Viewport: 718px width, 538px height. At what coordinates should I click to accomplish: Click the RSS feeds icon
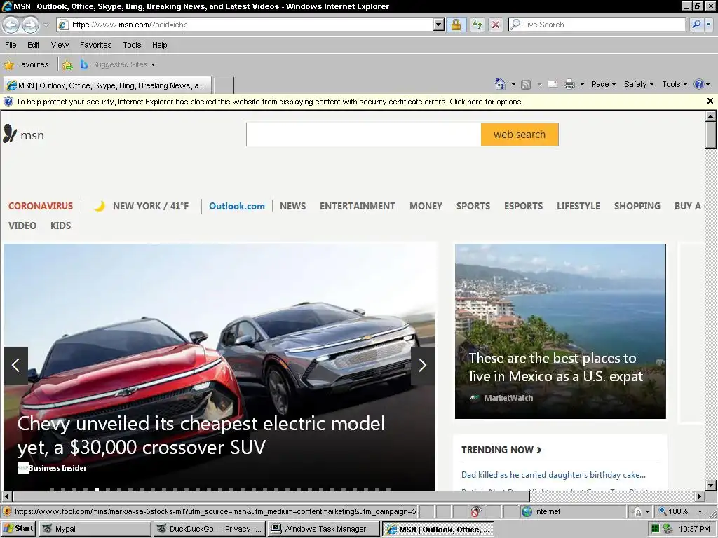[x=526, y=84]
